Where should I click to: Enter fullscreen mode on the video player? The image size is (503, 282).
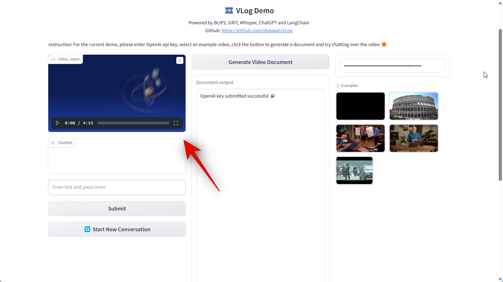(176, 123)
